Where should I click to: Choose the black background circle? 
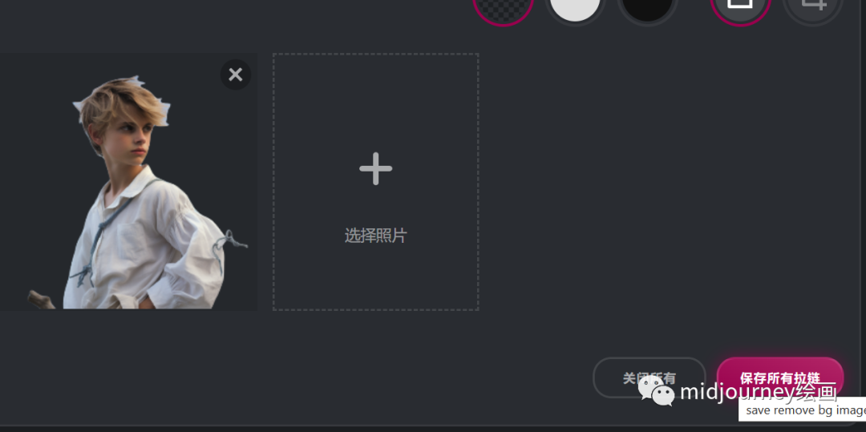[647, 8]
